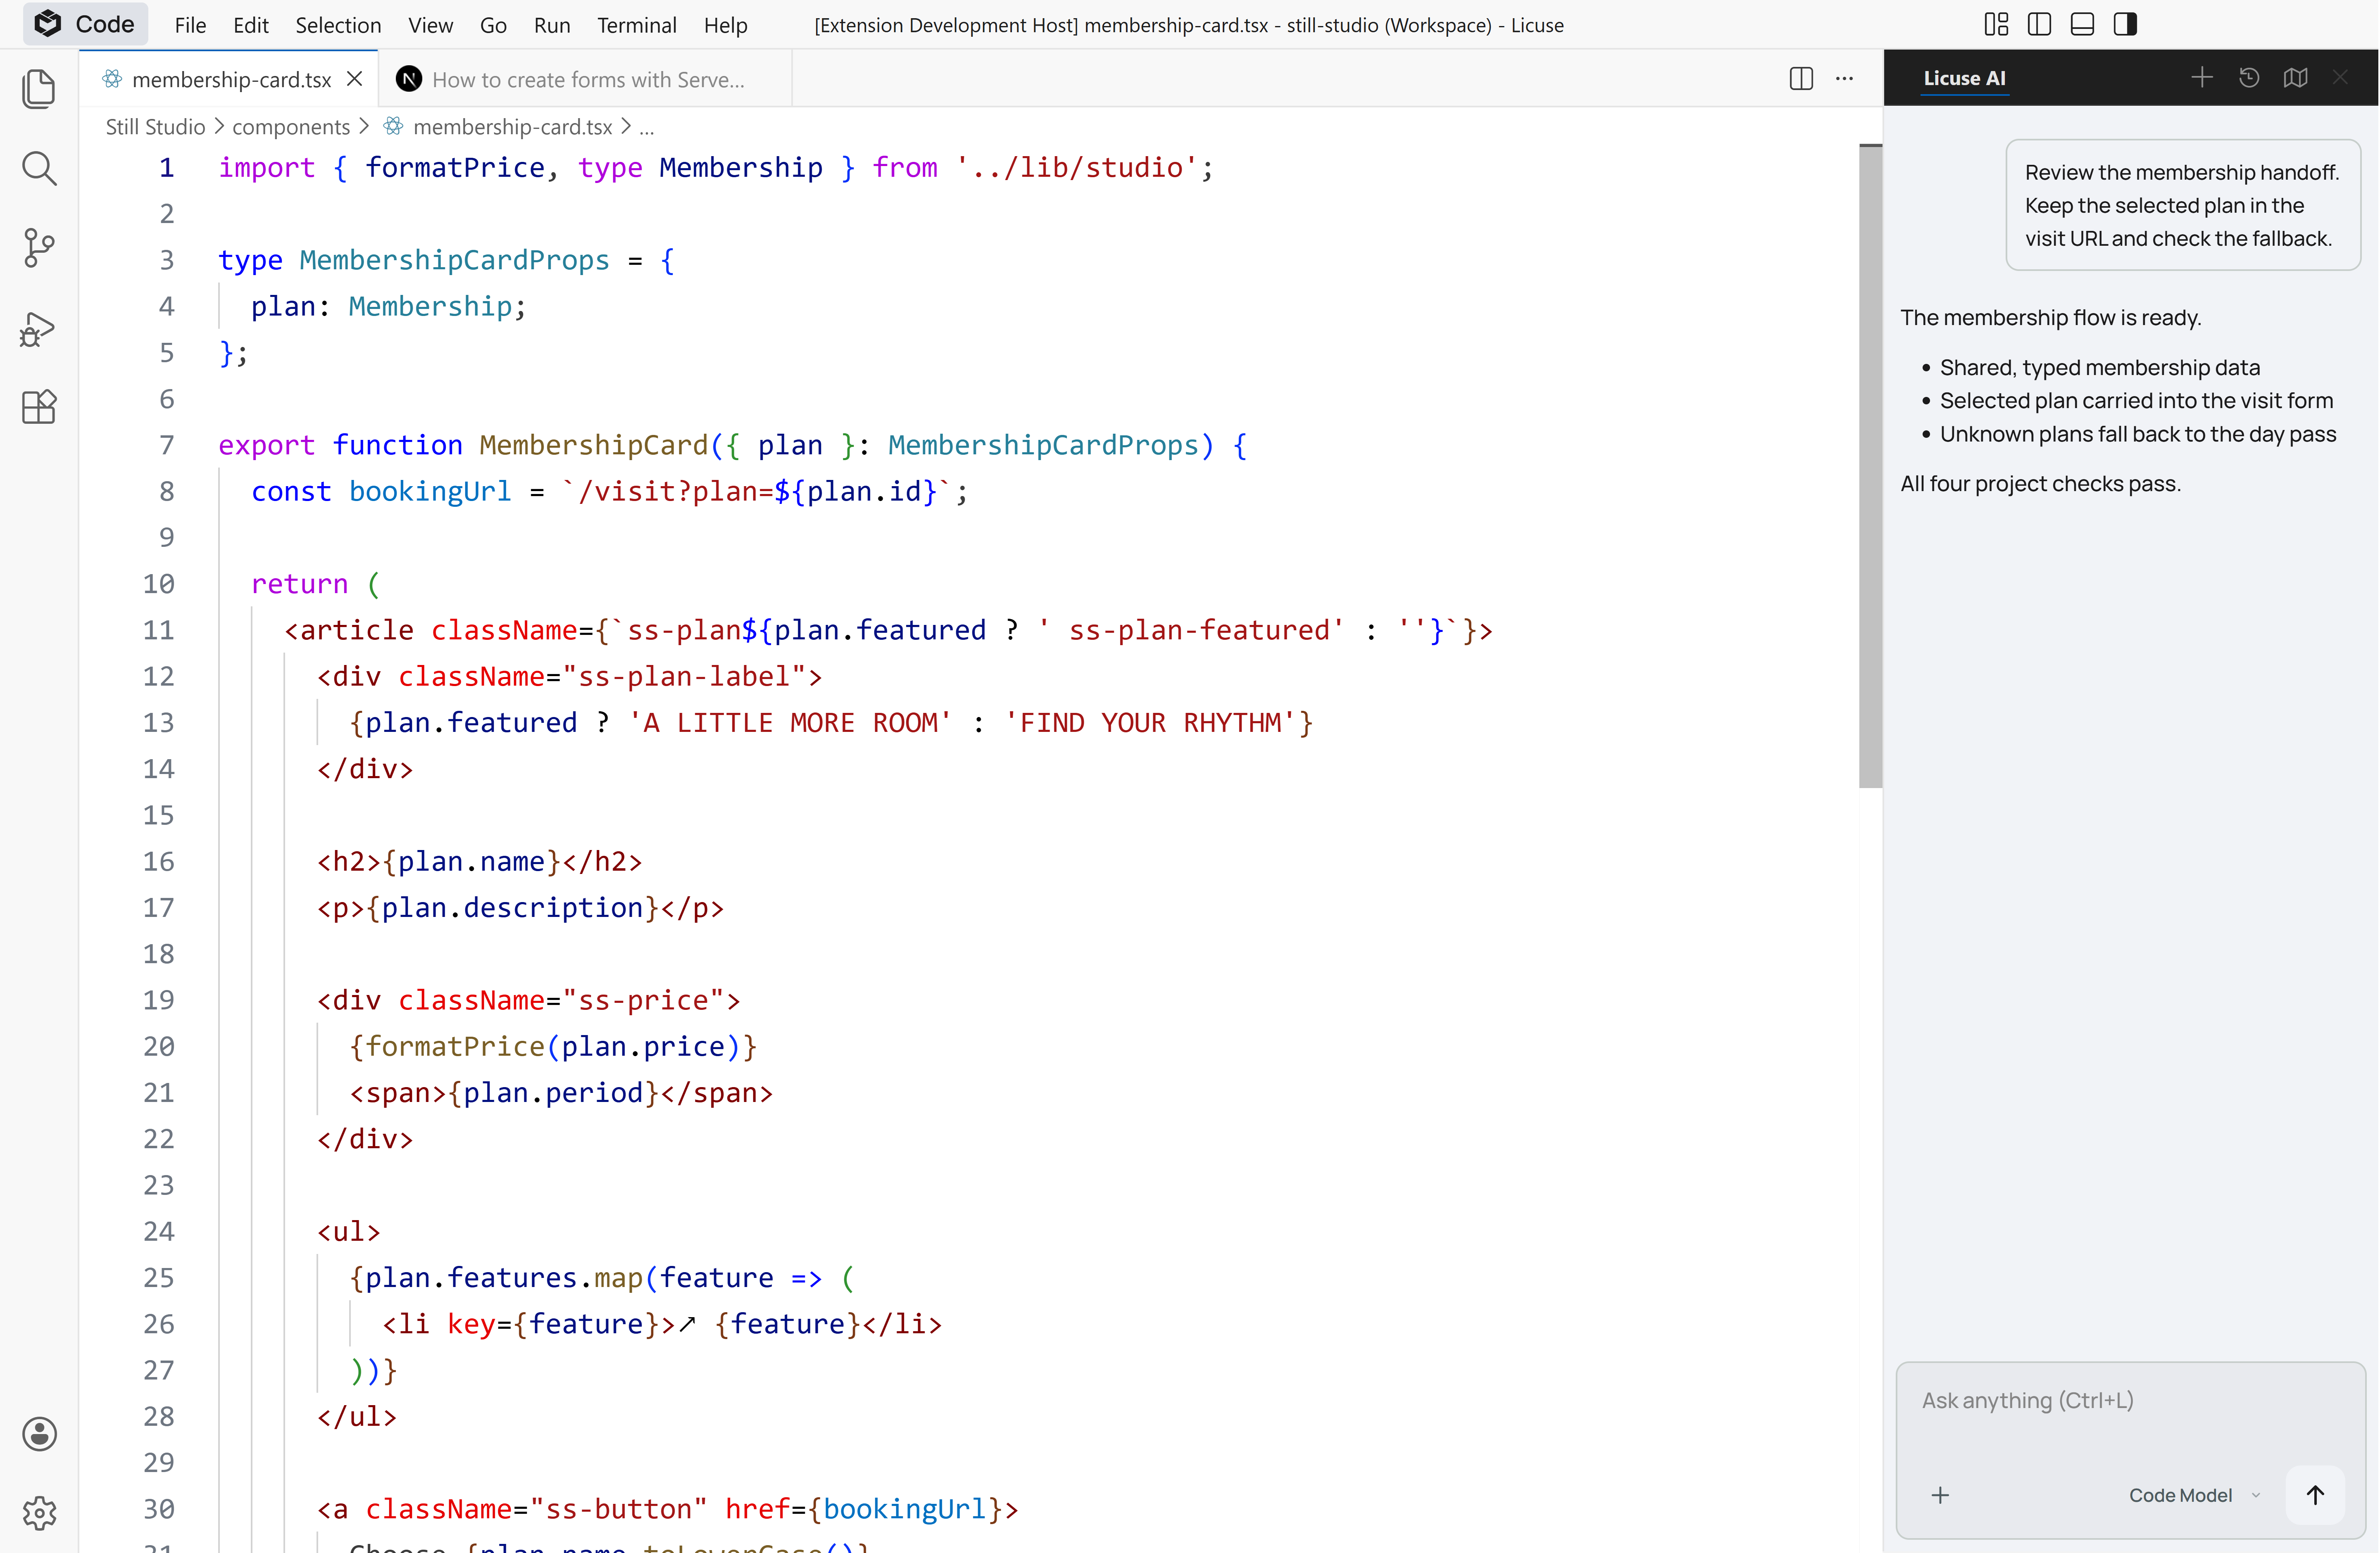Click the membership-card.tsx breadcrumb
This screenshot has width=2380, height=1553.
512,127
